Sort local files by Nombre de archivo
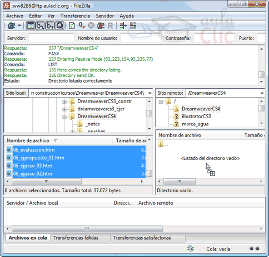 (x=58, y=140)
